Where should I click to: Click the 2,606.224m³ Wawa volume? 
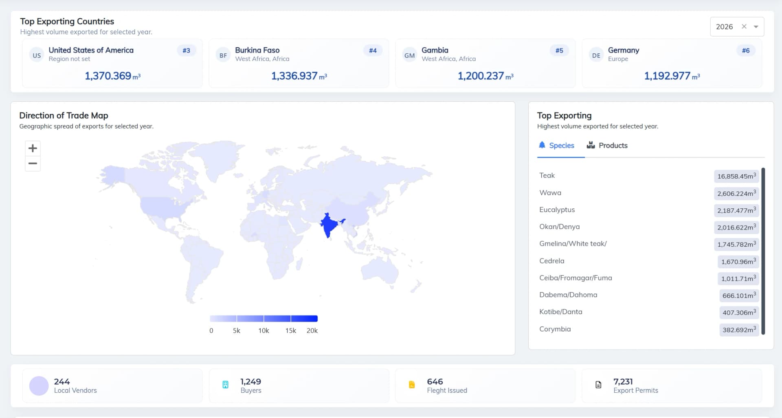(736, 193)
